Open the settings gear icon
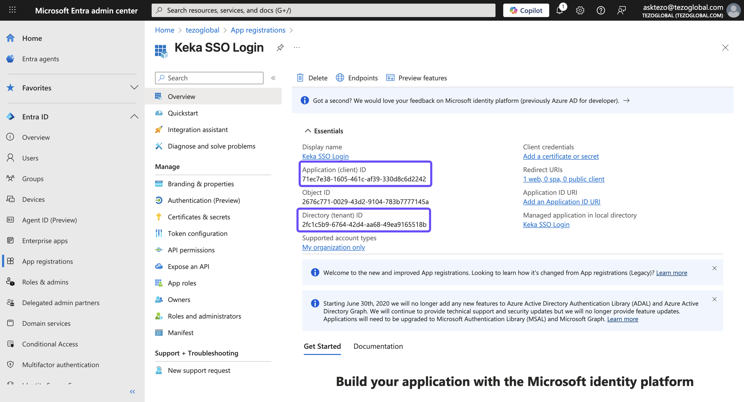 click(580, 11)
